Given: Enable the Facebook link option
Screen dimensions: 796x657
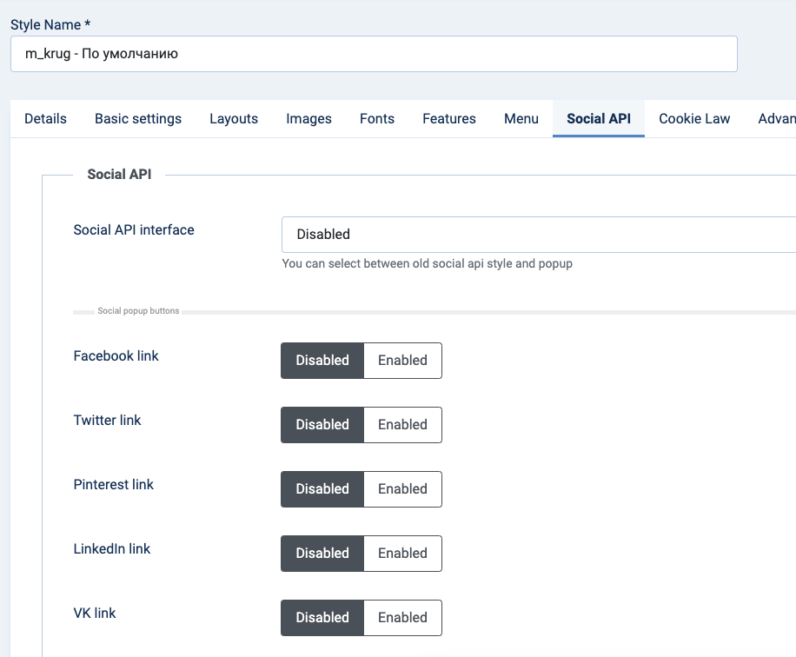Looking at the screenshot, I should (x=402, y=361).
